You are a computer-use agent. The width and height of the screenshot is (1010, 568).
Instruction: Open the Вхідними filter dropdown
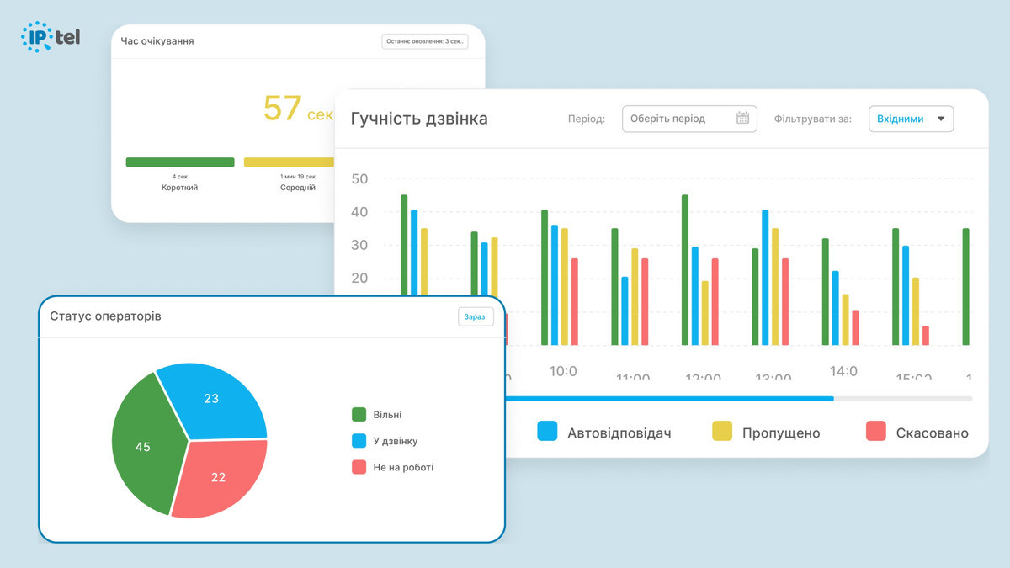pyautogui.click(x=911, y=119)
